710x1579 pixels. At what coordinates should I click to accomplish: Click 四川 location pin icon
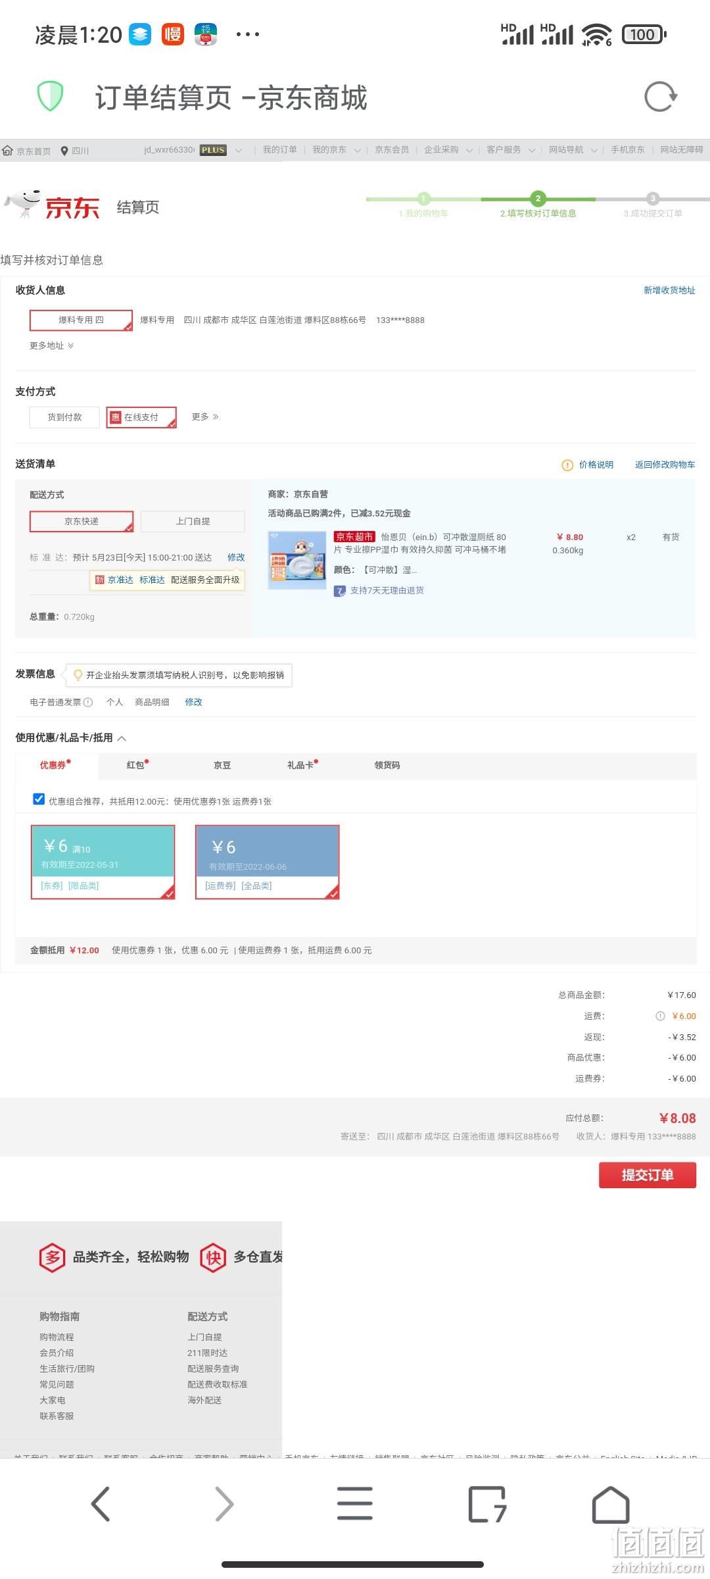pos(64,151)
